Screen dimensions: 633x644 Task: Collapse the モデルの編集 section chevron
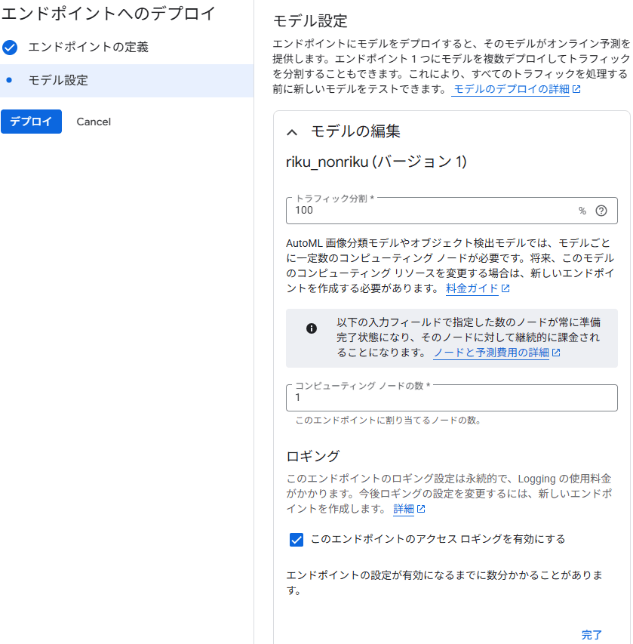(x=292, y=132)
